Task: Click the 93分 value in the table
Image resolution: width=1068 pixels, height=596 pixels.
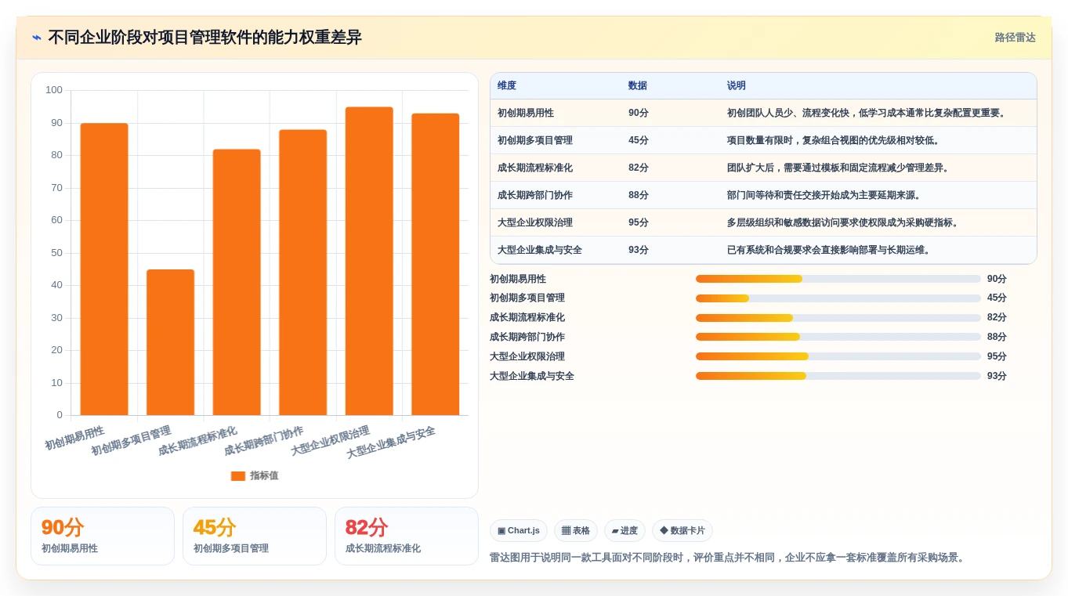Action: coord(639,250)
